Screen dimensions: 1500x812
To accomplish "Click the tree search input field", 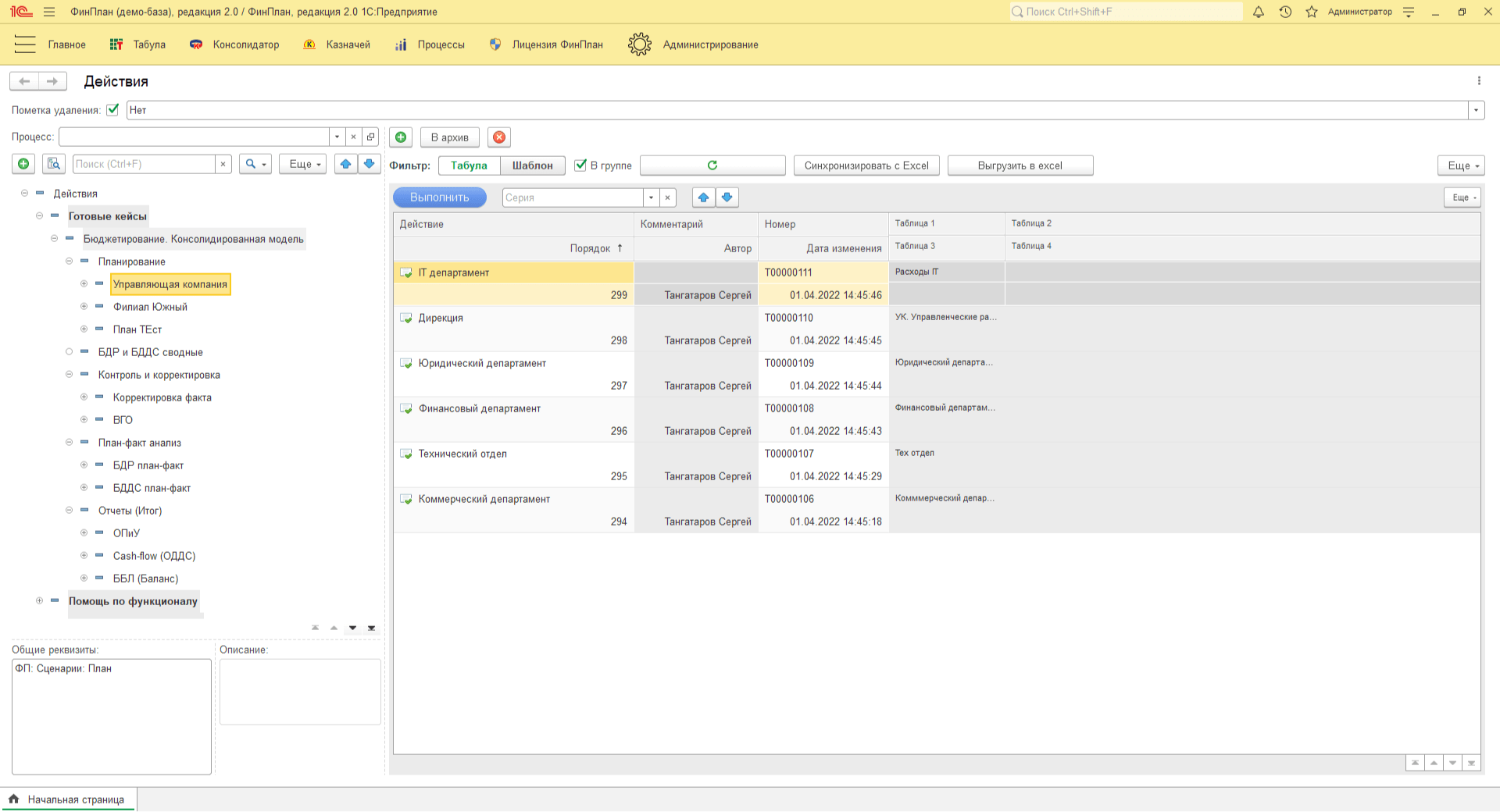I will 144,164.
